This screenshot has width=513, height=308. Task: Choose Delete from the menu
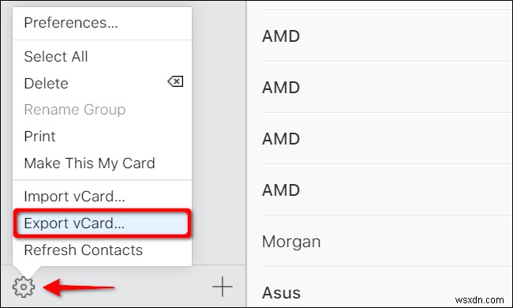click(102, 83)
